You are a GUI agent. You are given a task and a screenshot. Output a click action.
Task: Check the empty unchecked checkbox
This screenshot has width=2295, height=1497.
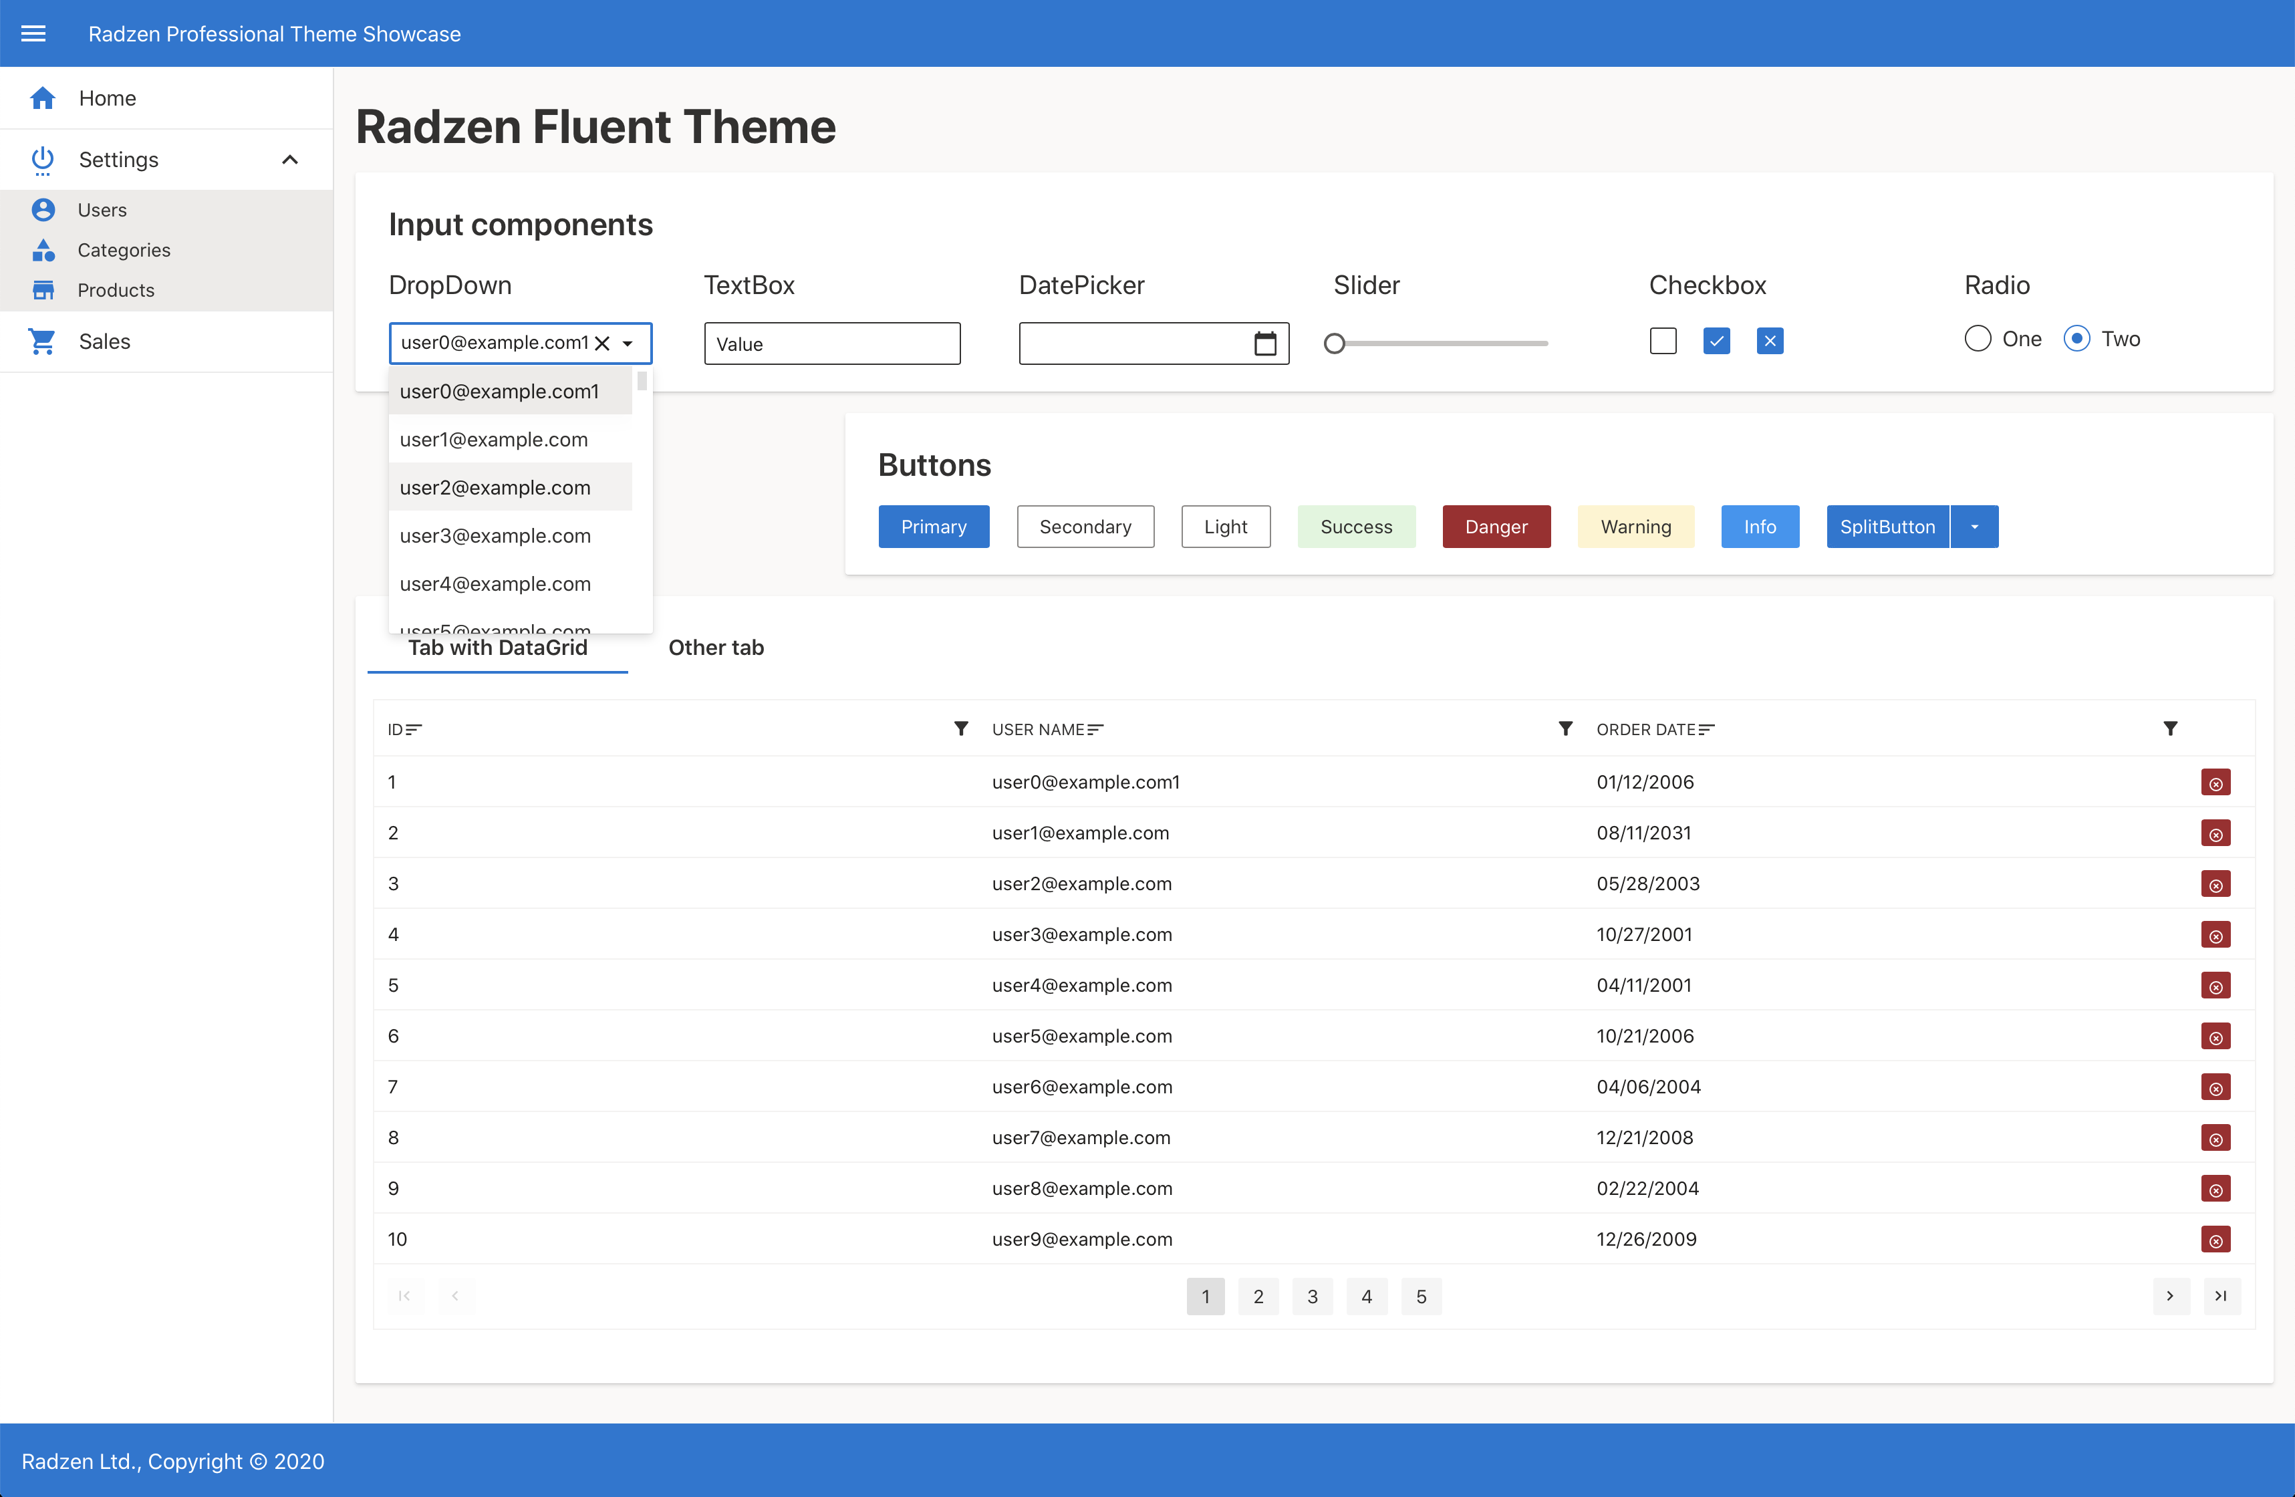coord(1662,340)
